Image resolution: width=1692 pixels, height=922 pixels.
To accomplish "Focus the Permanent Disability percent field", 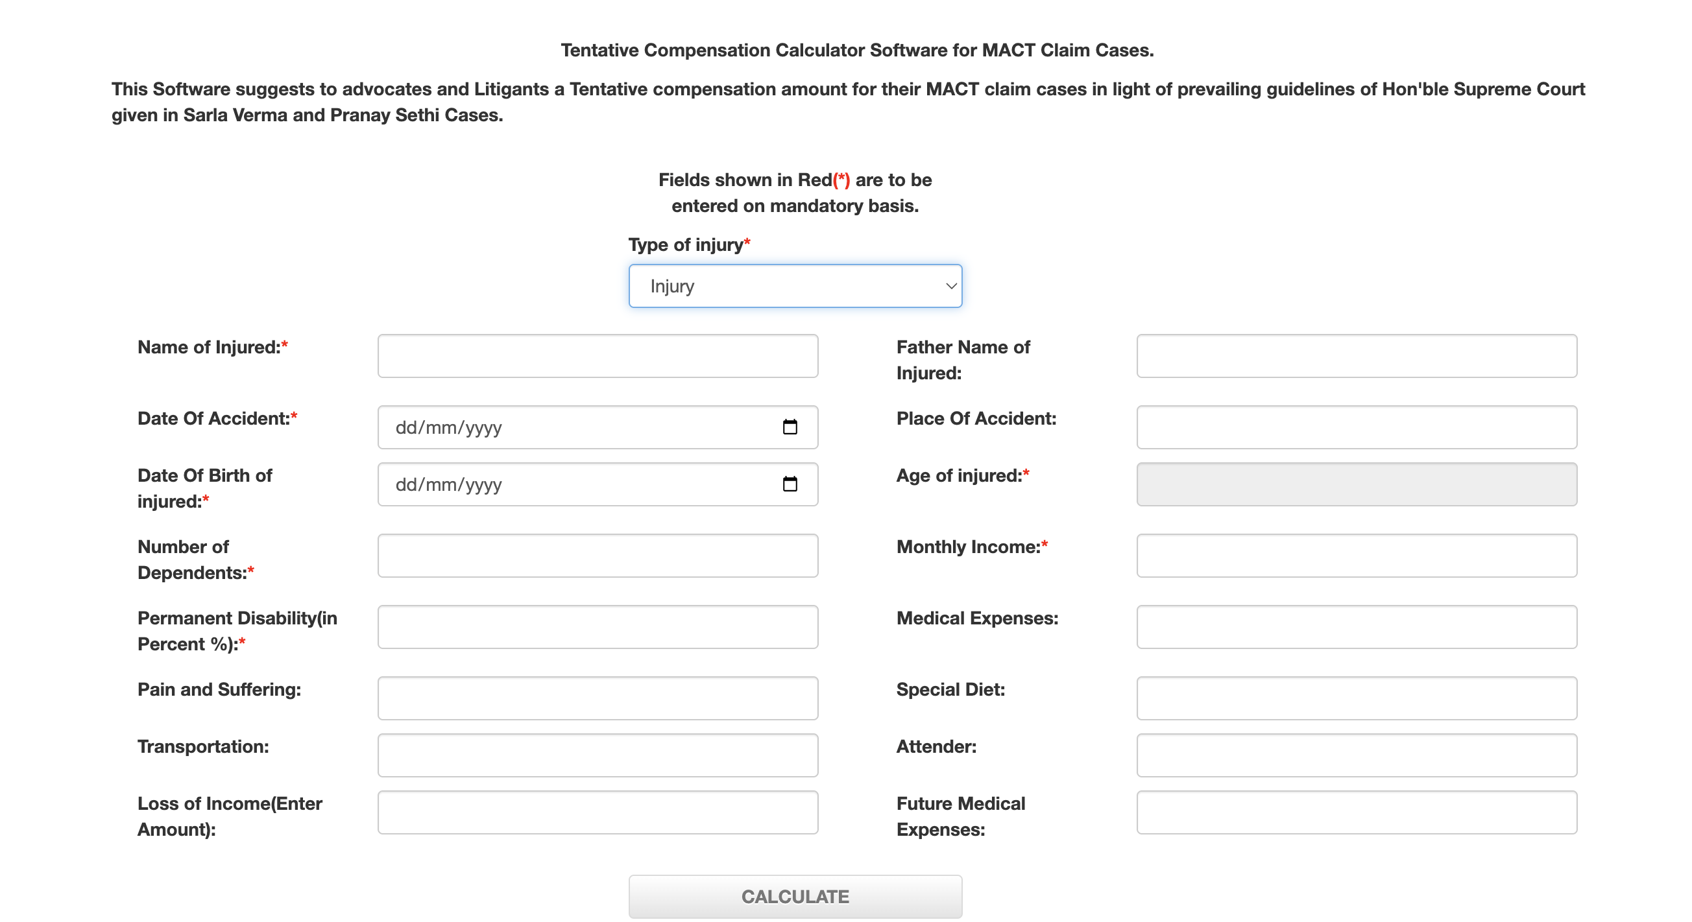I will 597,628.
